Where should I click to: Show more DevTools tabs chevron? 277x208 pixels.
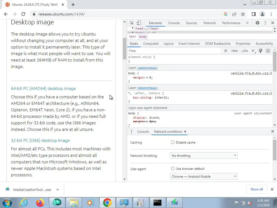tap(247, 23)
